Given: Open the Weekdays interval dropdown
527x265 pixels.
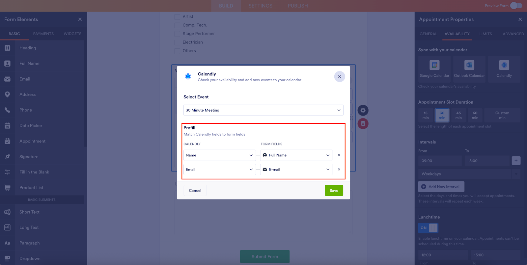Looking at the screenshot, I should pyautogui.click(x=469, y=174).
